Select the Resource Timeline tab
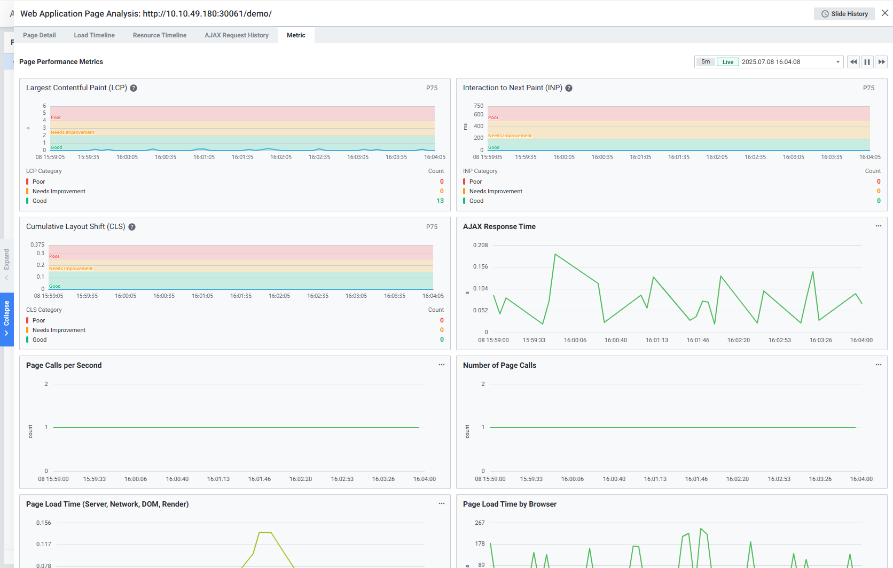893x568 pixels. [159, 35]
